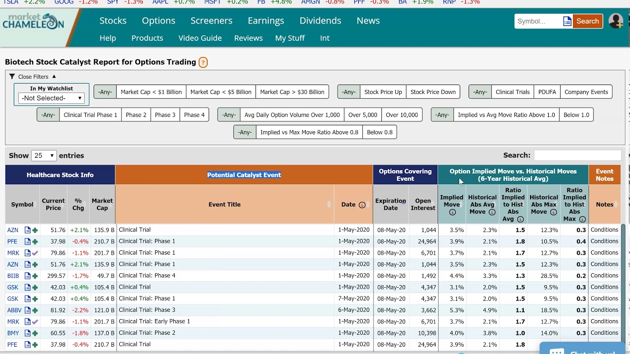Viewport: 630px width, 354px height.
Task: Open the Stocks menu
Action: 113,21
